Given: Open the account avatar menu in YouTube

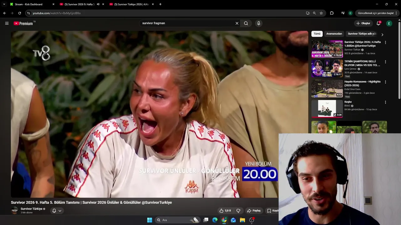Looking at the screenshot, I should click(x=389, y=23).
